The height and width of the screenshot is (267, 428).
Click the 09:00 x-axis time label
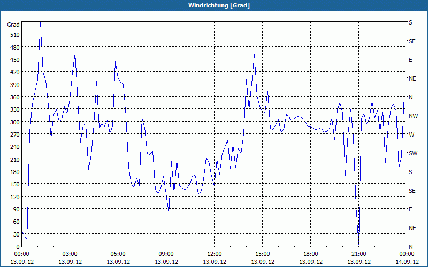pos(166,254)
